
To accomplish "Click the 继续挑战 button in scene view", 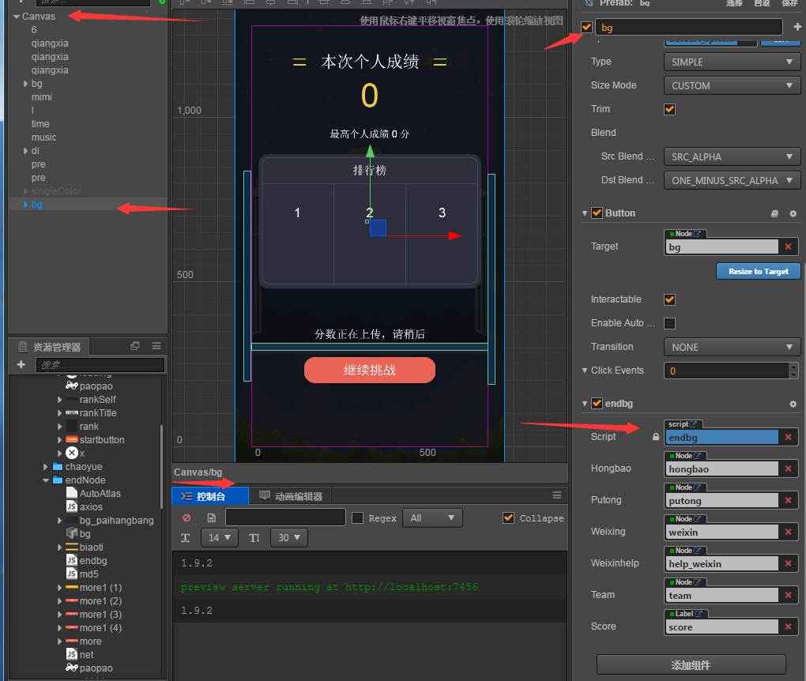I will [x=370, y=370].
